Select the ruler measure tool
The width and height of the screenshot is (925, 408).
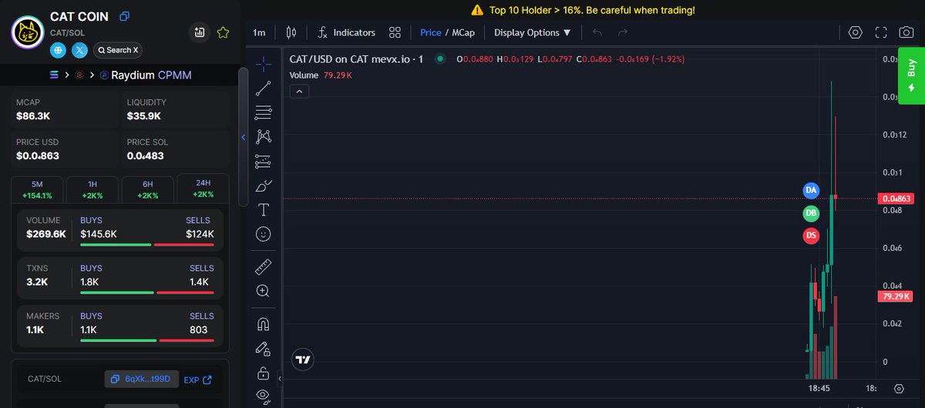pos(264,266)
